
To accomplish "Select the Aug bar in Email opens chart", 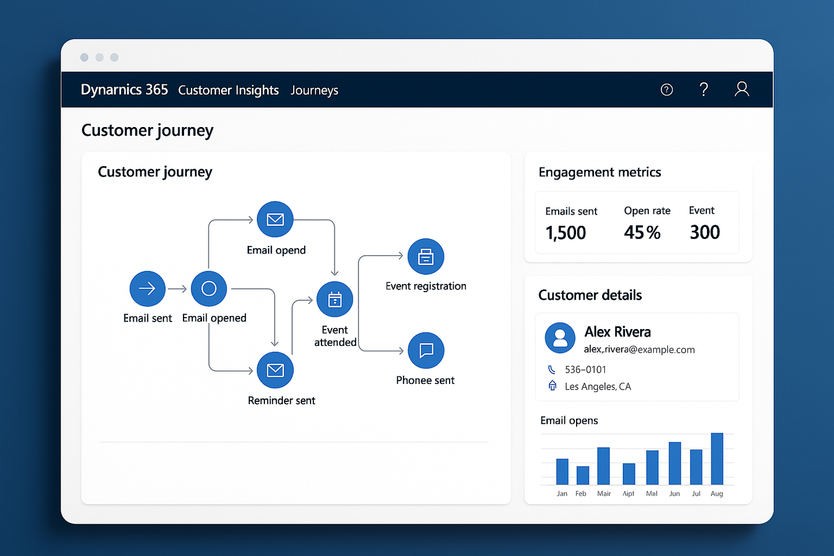I will pyautogui.click(x=717, y=459).
